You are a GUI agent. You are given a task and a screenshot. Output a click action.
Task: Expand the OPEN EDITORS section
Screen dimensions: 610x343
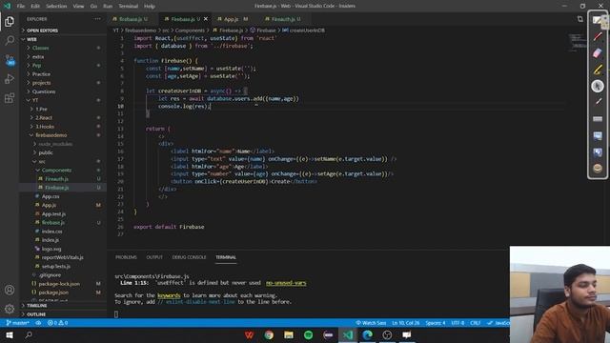(x=63, y=30)
